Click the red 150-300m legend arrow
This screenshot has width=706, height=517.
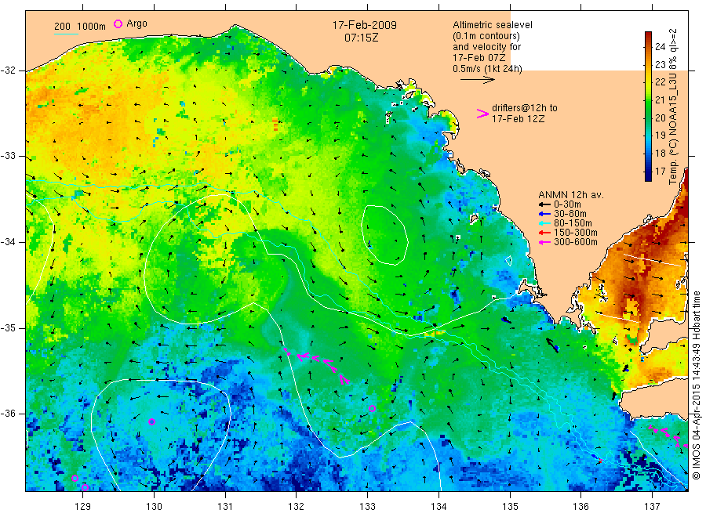545,233
